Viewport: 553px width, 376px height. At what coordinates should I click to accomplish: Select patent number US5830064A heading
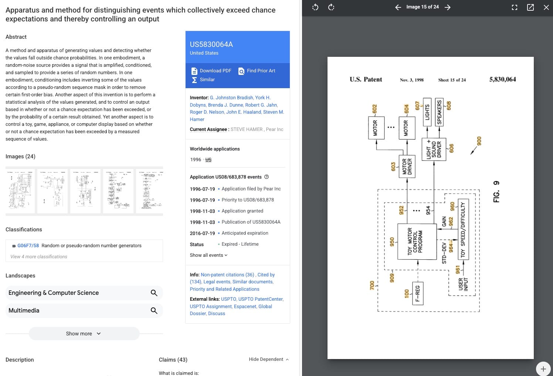pyautogui.click(x=211, y=44)
